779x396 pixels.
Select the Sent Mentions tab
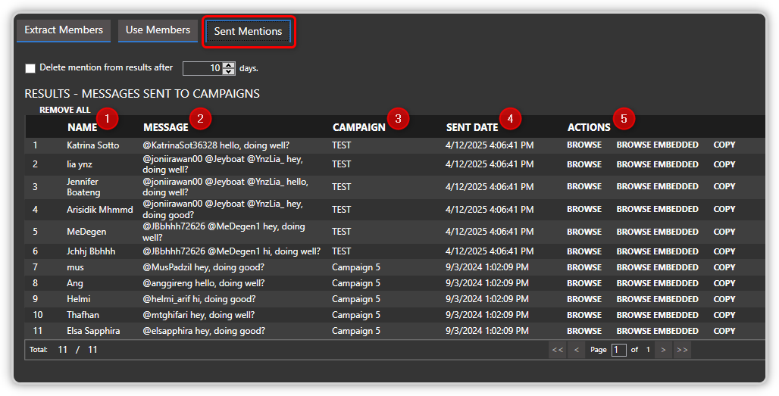[x=248, y=32]
